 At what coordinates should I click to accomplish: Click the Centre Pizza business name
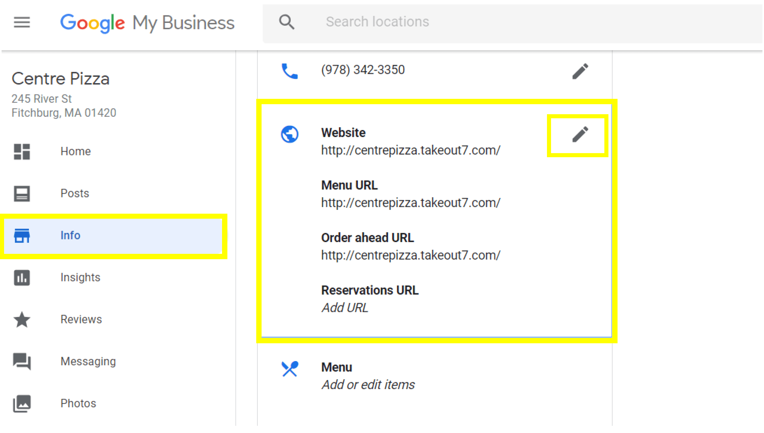tap(61, 79)
